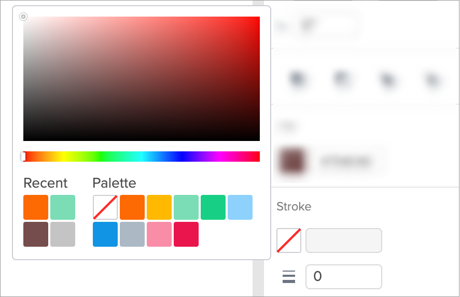Click the white picker handle in gradient

(23, 17)
